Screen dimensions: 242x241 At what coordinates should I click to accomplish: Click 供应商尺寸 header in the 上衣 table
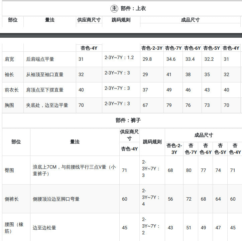[x=89, y=20]
